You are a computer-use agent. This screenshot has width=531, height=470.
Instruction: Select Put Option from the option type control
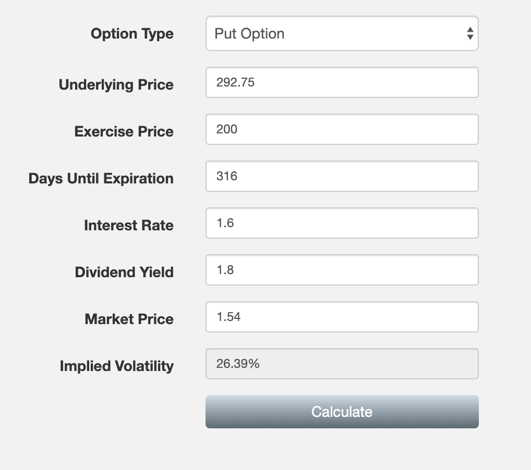tap(342, 33)
